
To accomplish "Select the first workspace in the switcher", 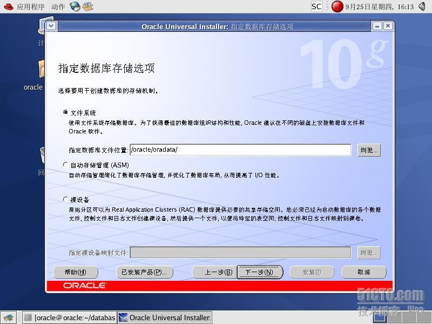I will 381,318.
